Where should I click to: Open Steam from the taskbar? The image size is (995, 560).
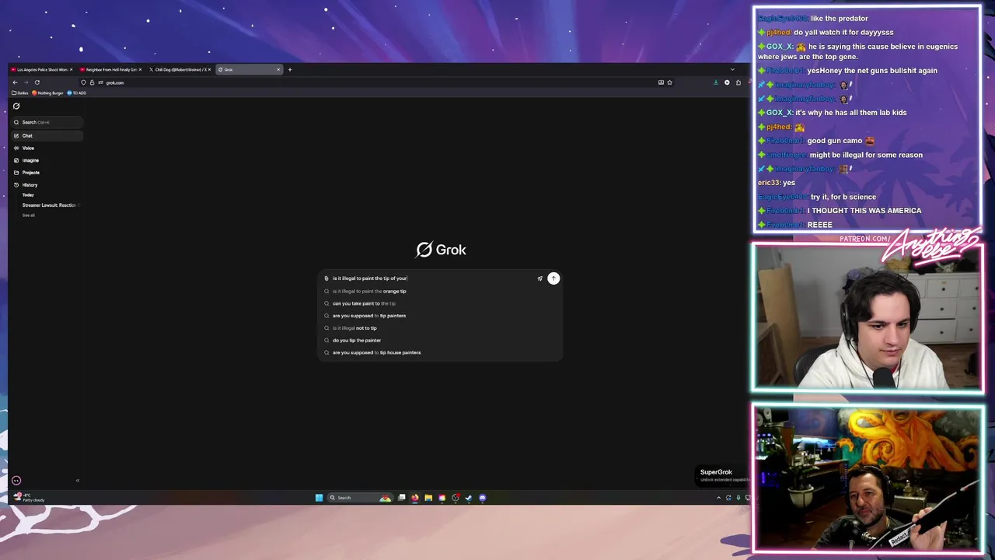[469, 498]
